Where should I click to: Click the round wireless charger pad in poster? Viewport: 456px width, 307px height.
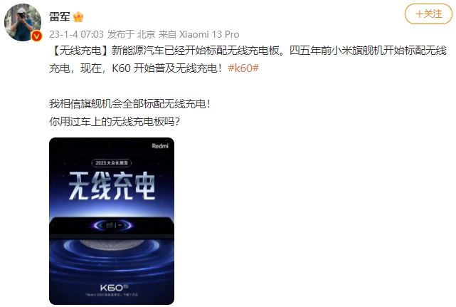point(112,244)
